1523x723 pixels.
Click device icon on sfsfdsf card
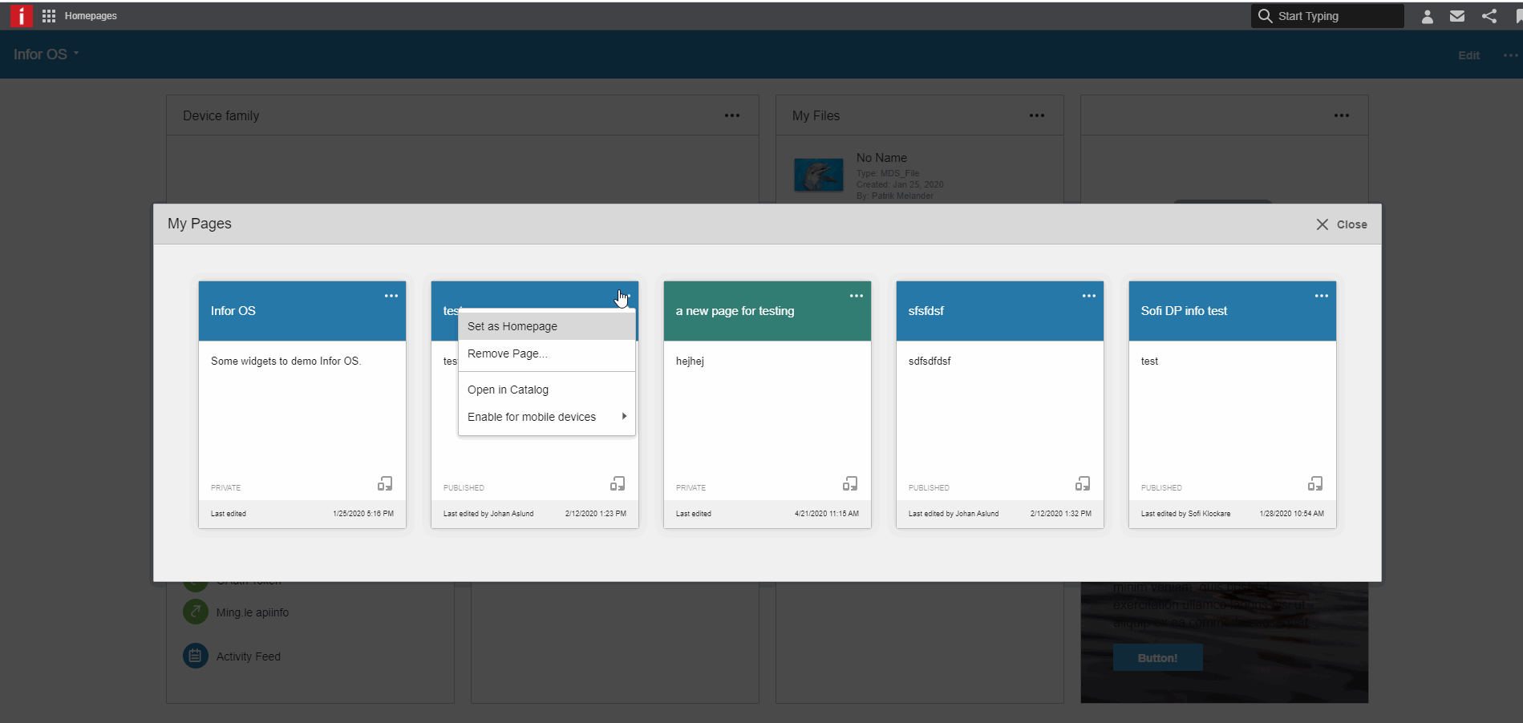coord(1083,483)
